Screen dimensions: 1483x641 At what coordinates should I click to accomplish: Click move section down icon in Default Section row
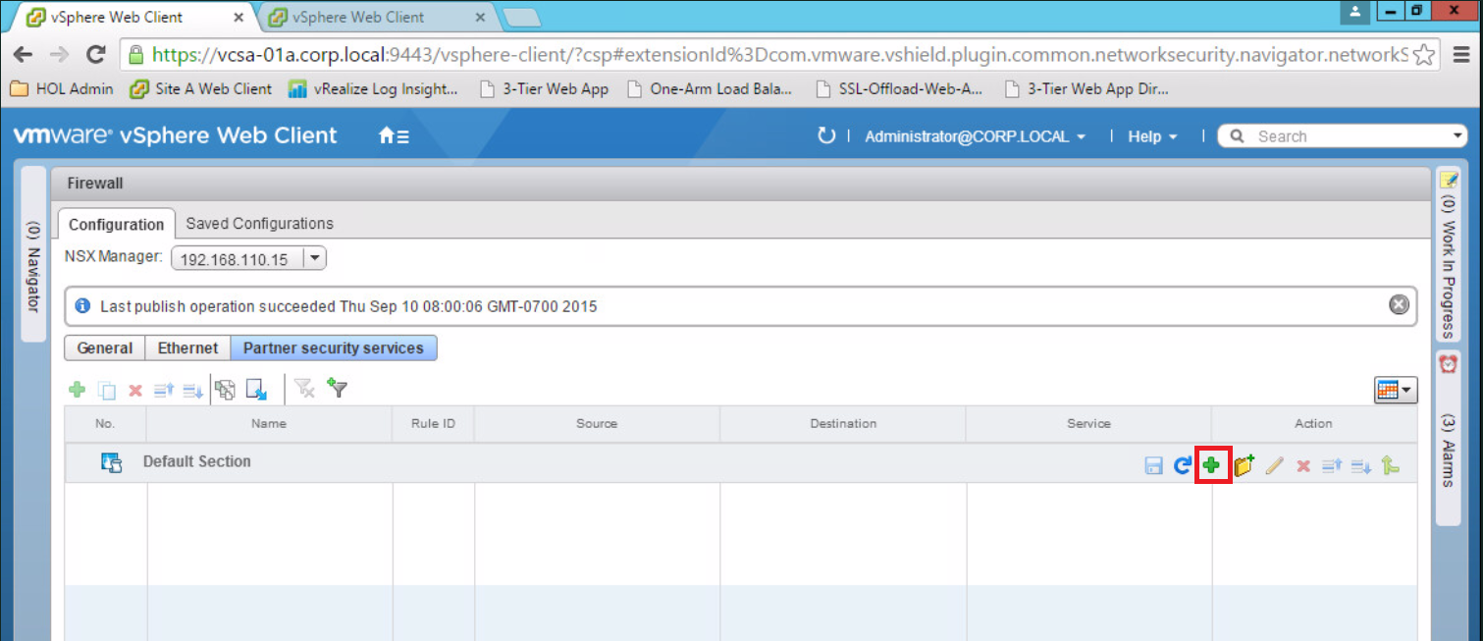point(1361,466)
